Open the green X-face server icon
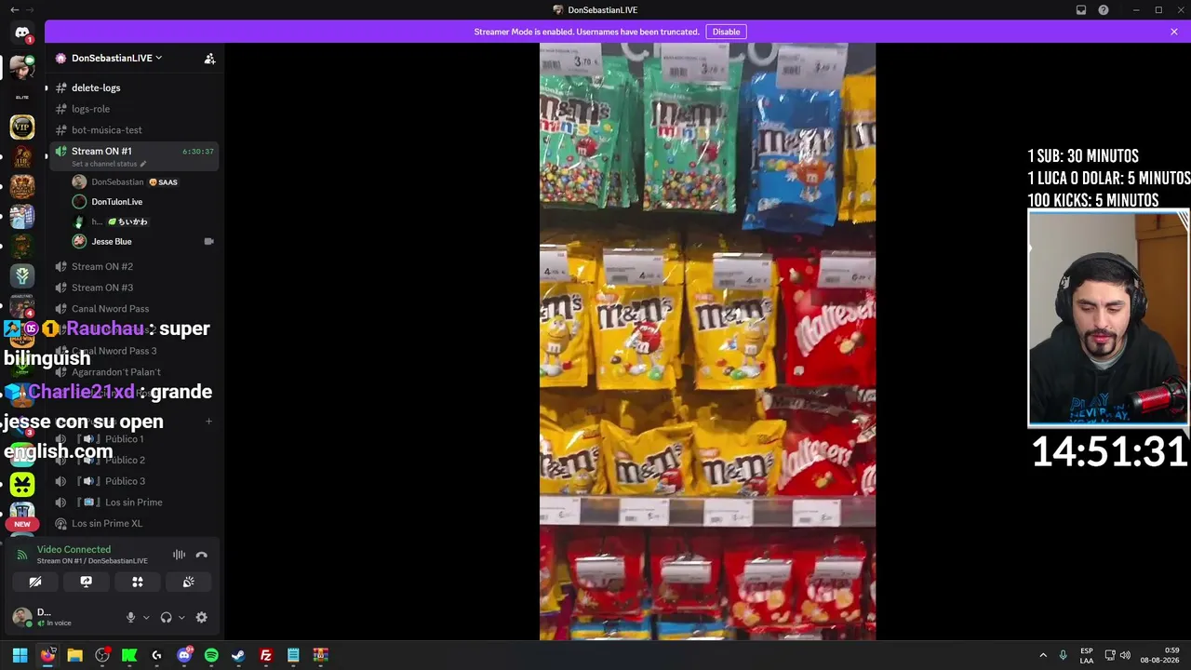This screenshot has height=670, width=1191. click(x=22, y=484)
